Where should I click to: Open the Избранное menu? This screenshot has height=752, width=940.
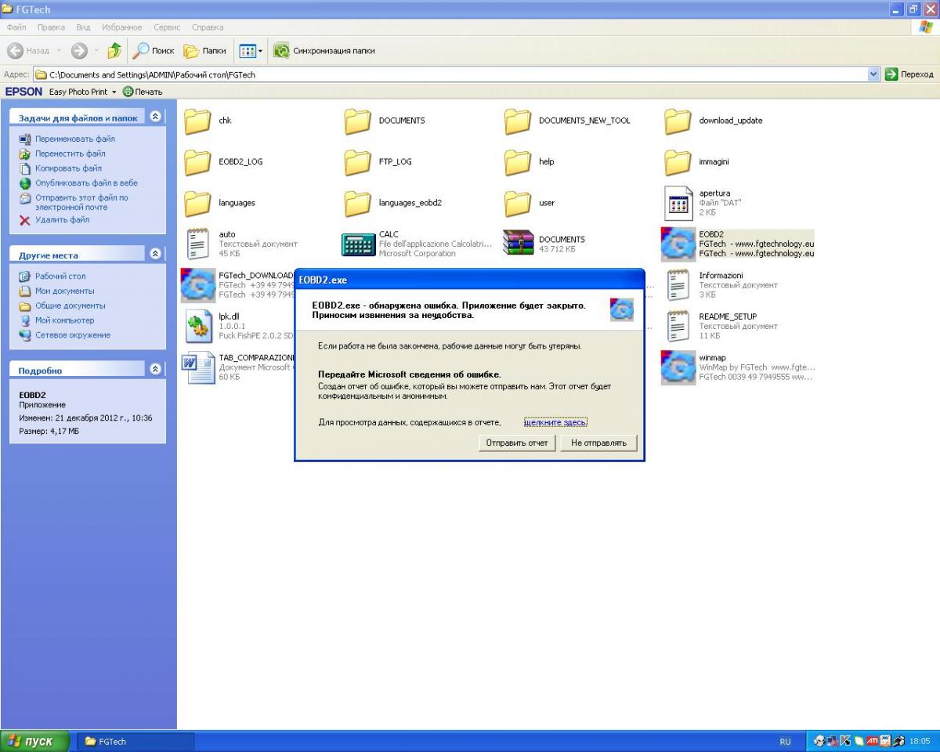tap(122, 27)
